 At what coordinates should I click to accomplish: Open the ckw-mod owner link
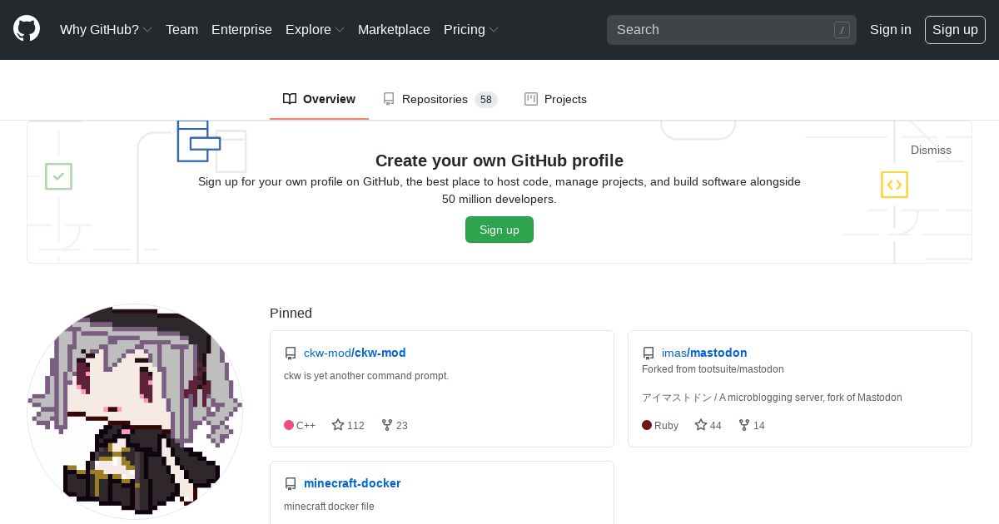(x=327, y=353)
